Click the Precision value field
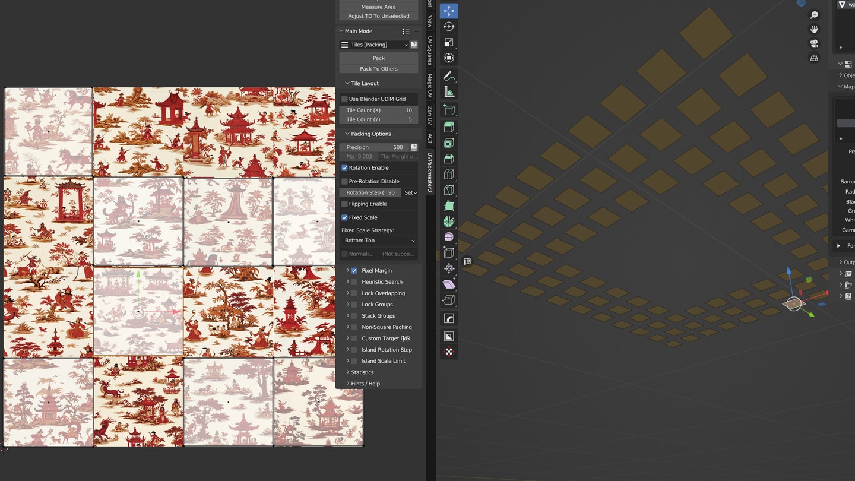The width and height of the screenshot is (855, 481). pos(374,147)
